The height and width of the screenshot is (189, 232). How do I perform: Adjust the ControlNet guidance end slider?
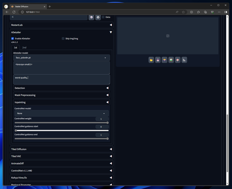click(x=61, y=139)
